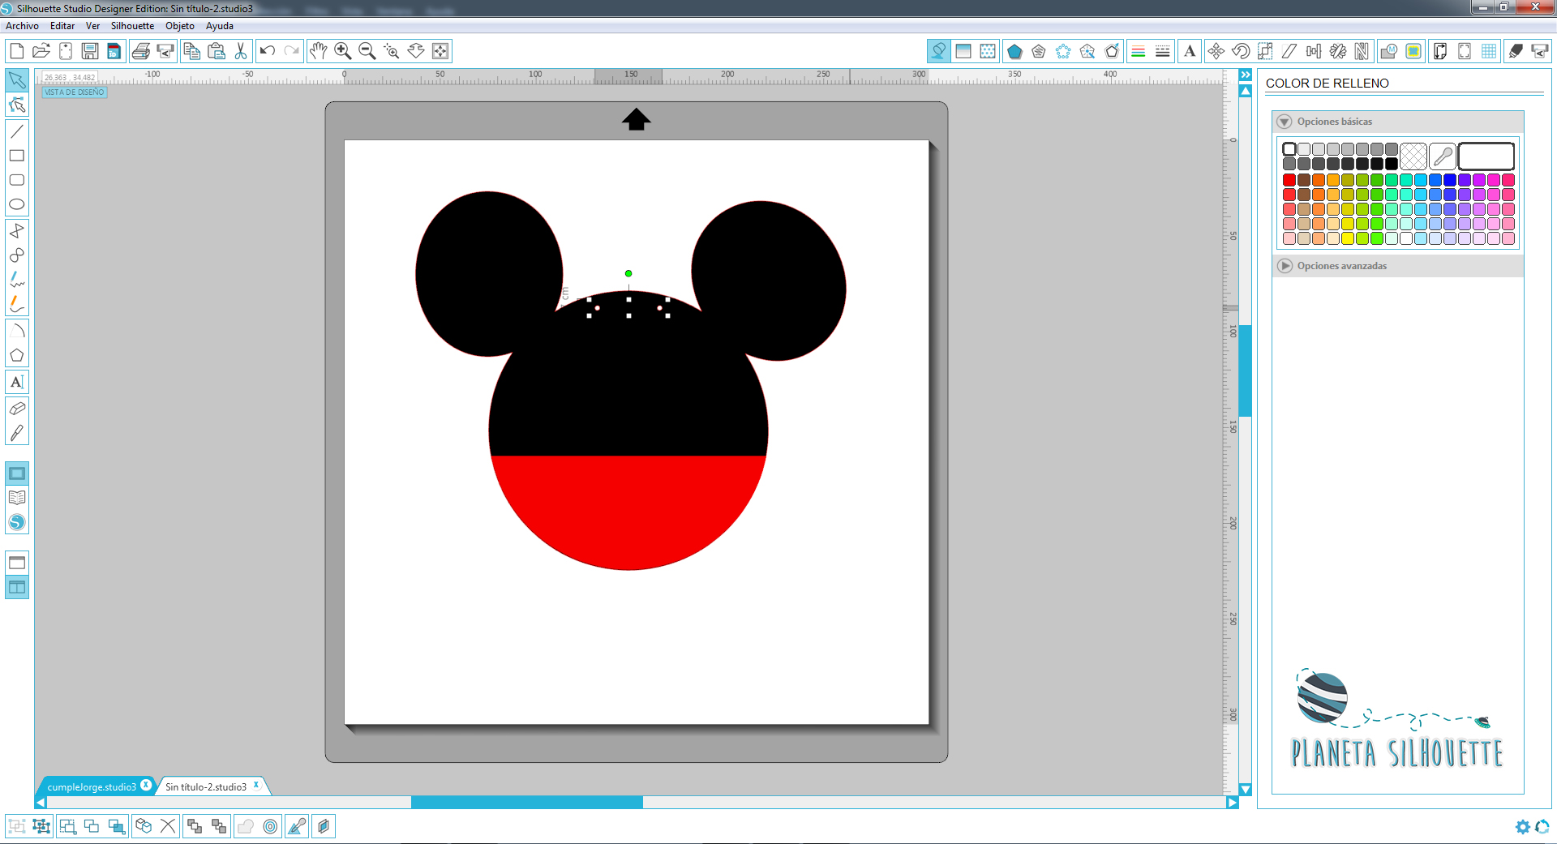Undo the last action
This screenshot has width=1557, height=844.
point(268,50)
